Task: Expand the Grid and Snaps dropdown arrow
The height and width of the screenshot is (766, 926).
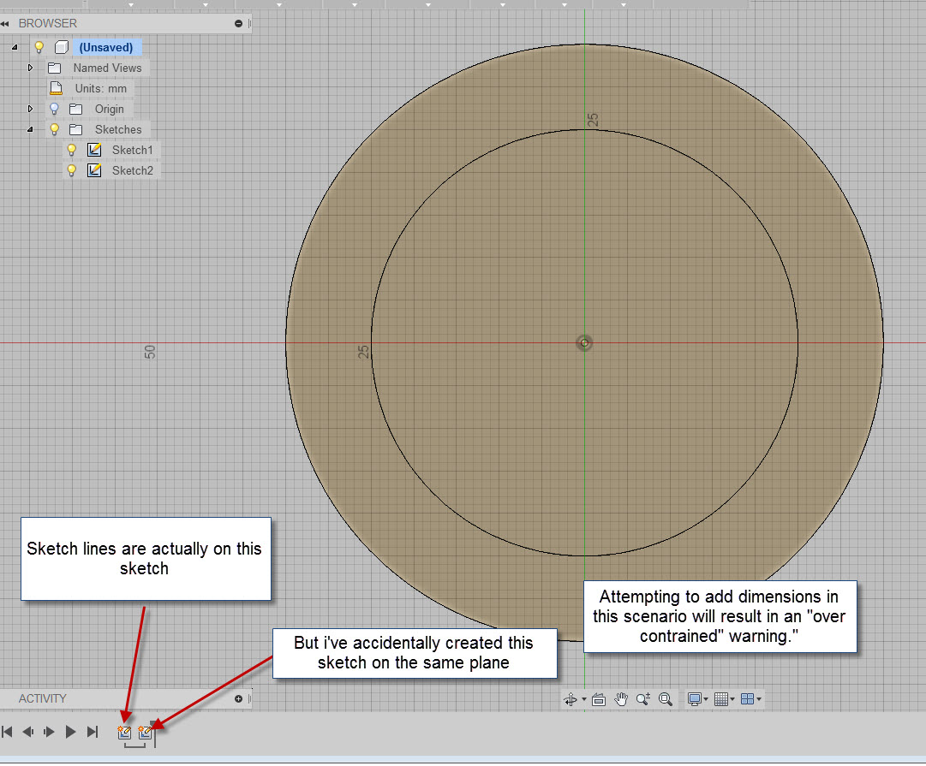Action: pyautogui.click(x=732, y=699)
